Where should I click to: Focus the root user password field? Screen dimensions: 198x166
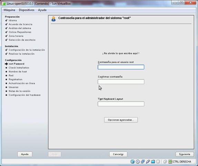[x=121, y=67]
